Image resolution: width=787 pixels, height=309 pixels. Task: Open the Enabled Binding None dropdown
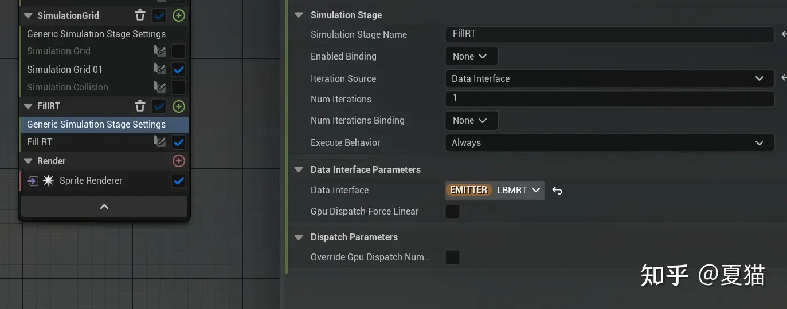471,56
